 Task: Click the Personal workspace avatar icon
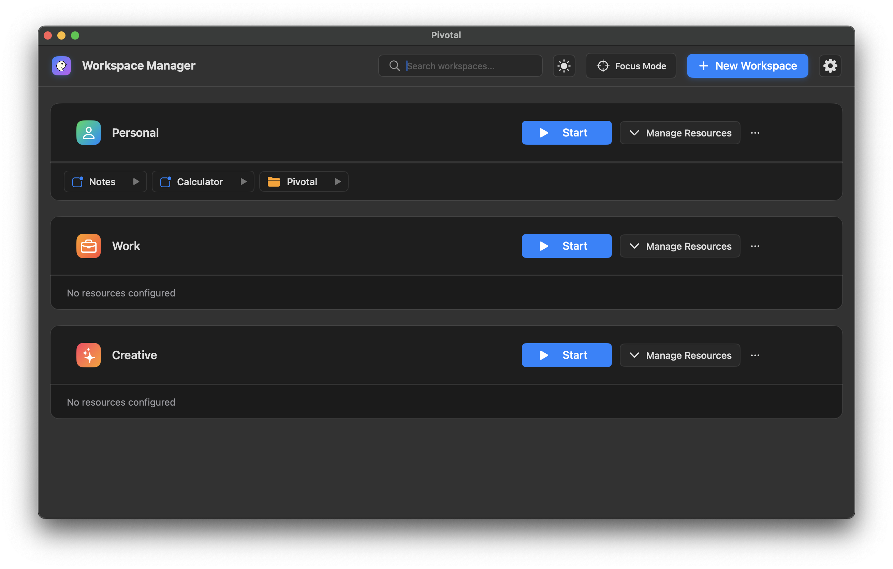point(89,132)
